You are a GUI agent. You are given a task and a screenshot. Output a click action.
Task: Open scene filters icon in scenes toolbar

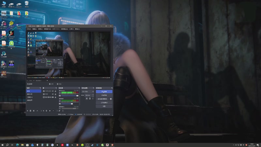tap(34, 111)
